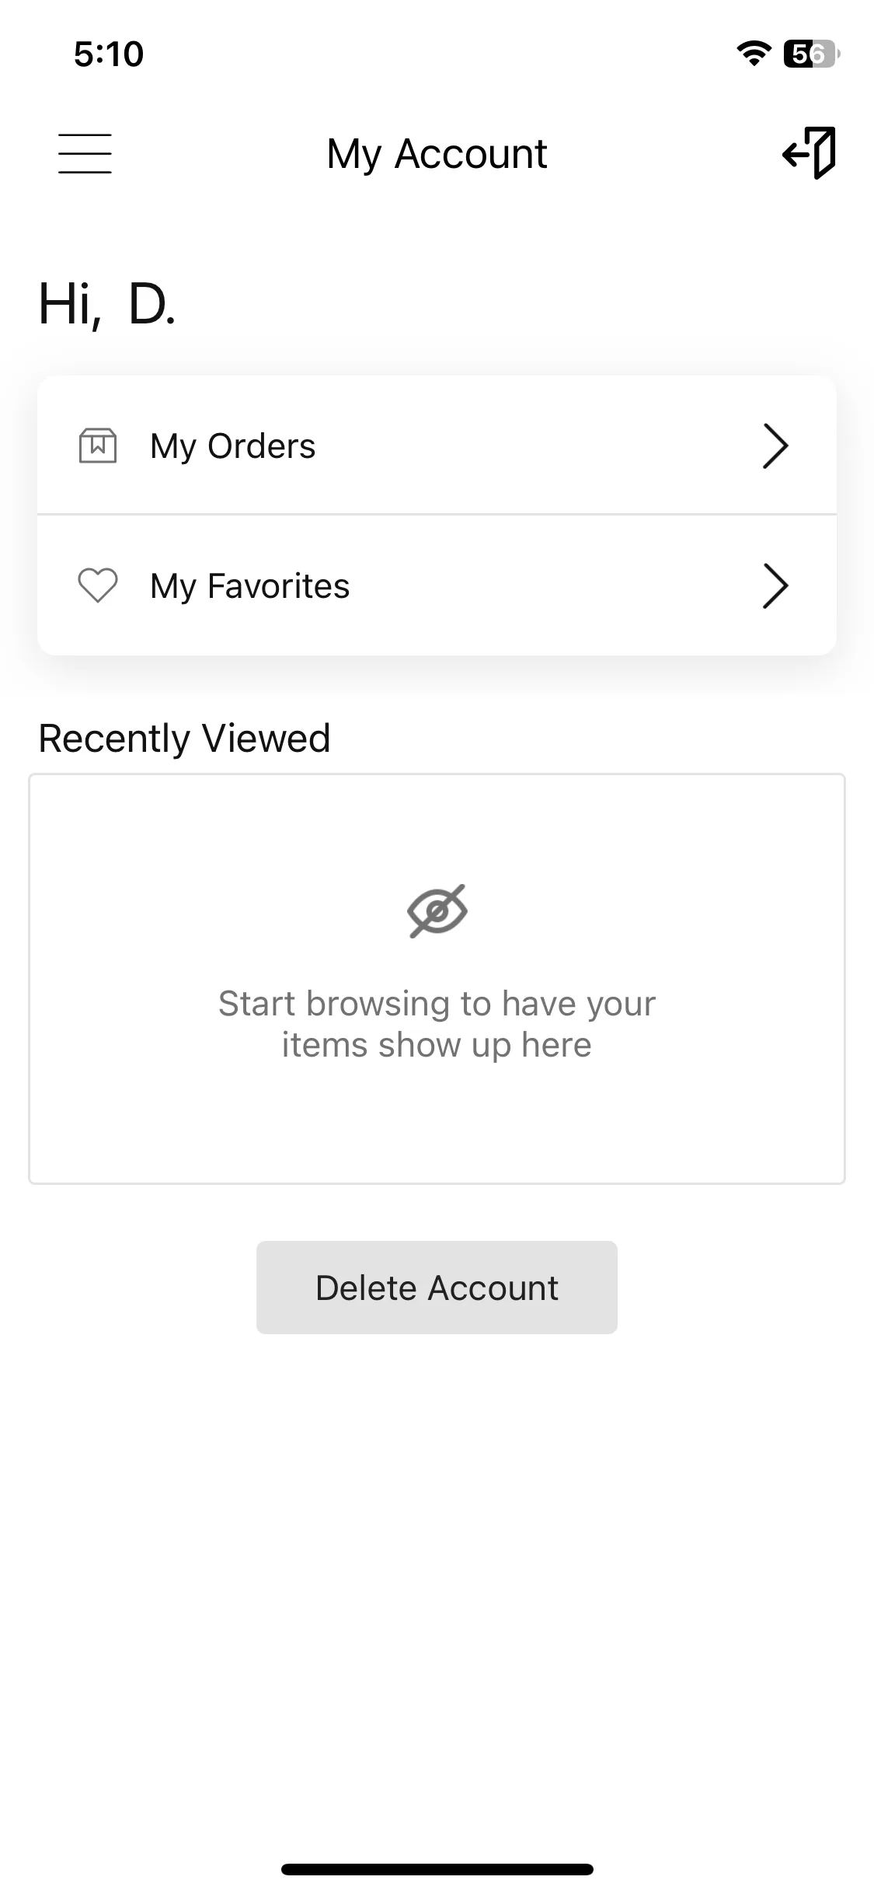The image size is (874, 1894).
Task: Tap the My Orders box icon
Action: click(x=98, y=446)
